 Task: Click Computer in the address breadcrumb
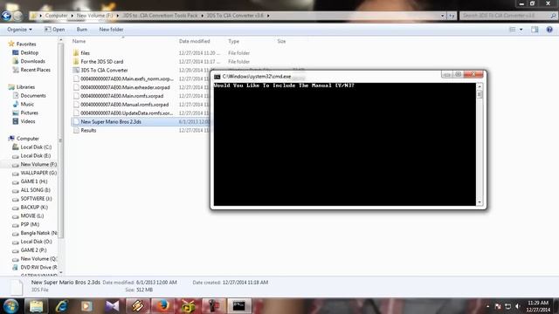click(x=56, y=16)
